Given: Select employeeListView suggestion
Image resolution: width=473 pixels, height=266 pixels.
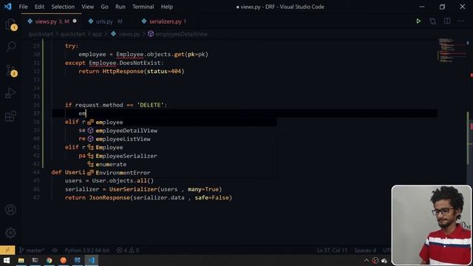Looking at the screenshot, I should [x=181, y=139].
